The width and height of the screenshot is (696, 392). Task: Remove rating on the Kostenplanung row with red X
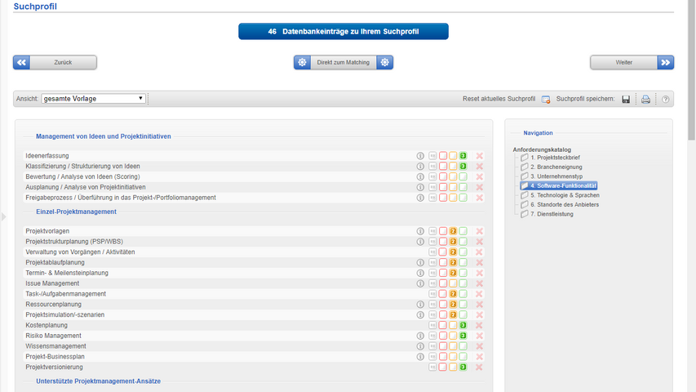coord(480,325)
